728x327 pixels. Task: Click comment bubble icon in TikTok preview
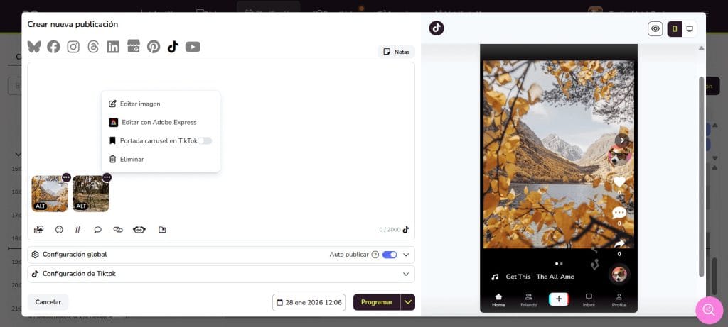point(619,213)
